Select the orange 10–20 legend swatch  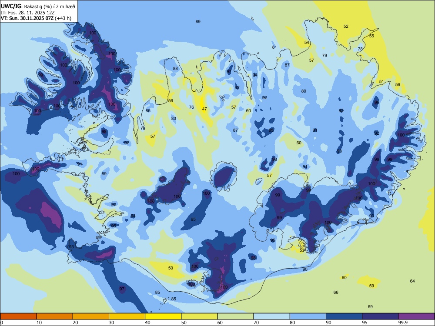click(x=55, y=316)
